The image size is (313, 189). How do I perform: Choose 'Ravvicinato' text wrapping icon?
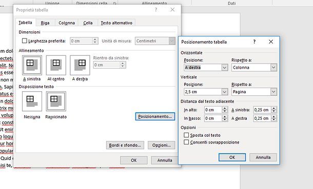tap(56, 101)
